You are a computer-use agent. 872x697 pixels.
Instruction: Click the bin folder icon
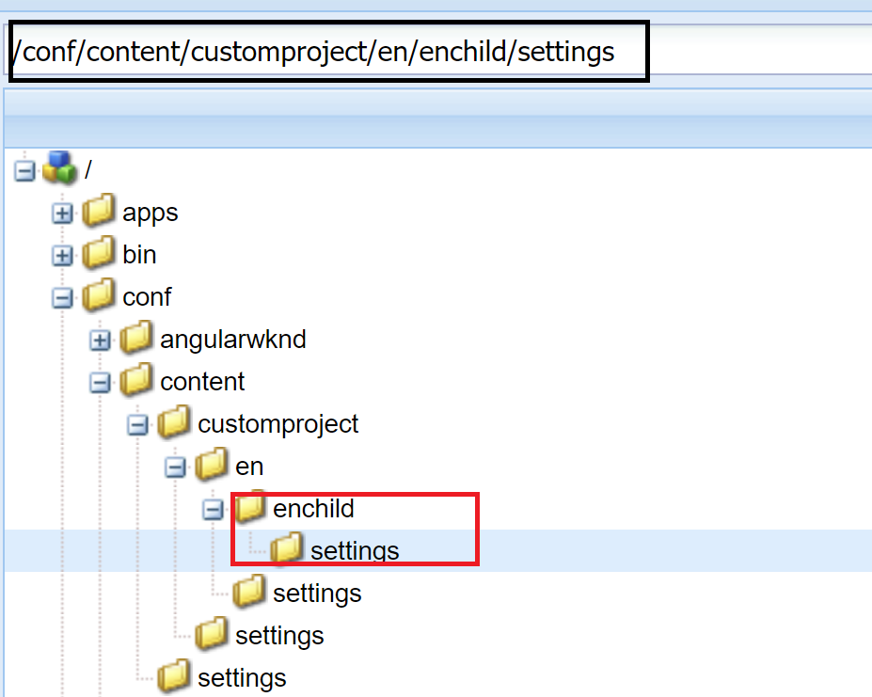98,255
